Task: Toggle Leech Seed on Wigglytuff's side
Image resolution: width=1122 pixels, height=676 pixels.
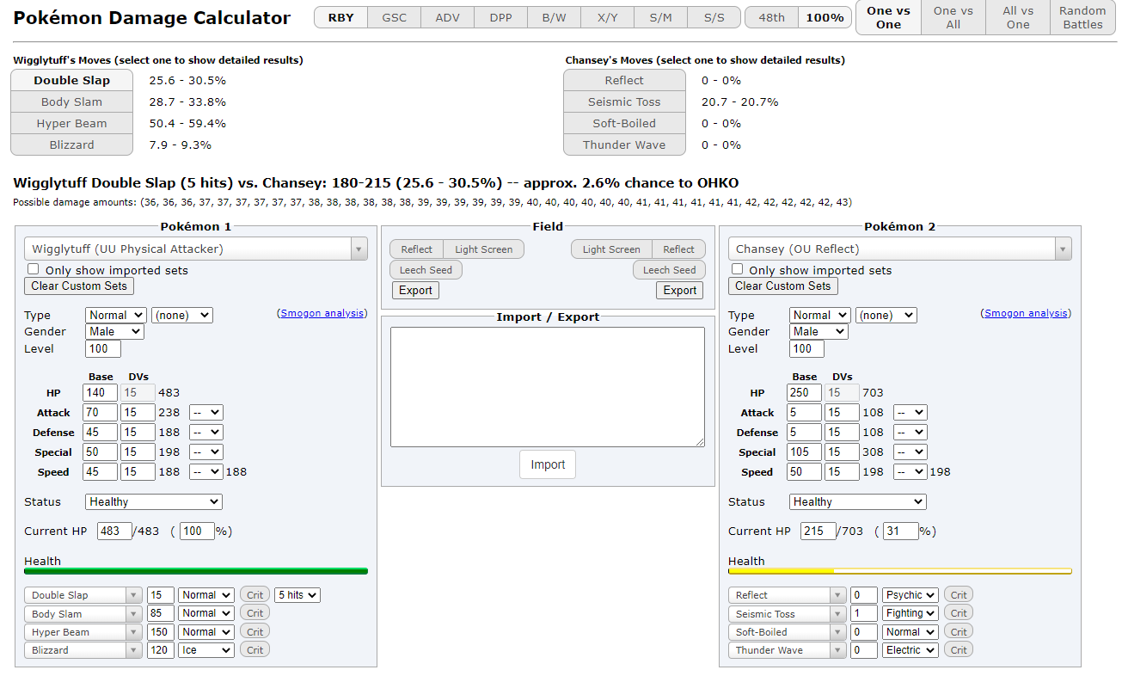Action: pos(426,270)
